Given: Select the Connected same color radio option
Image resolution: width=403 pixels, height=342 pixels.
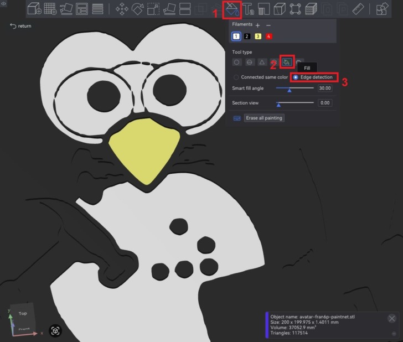Looking at the screenshot, I should coord(261,77).
